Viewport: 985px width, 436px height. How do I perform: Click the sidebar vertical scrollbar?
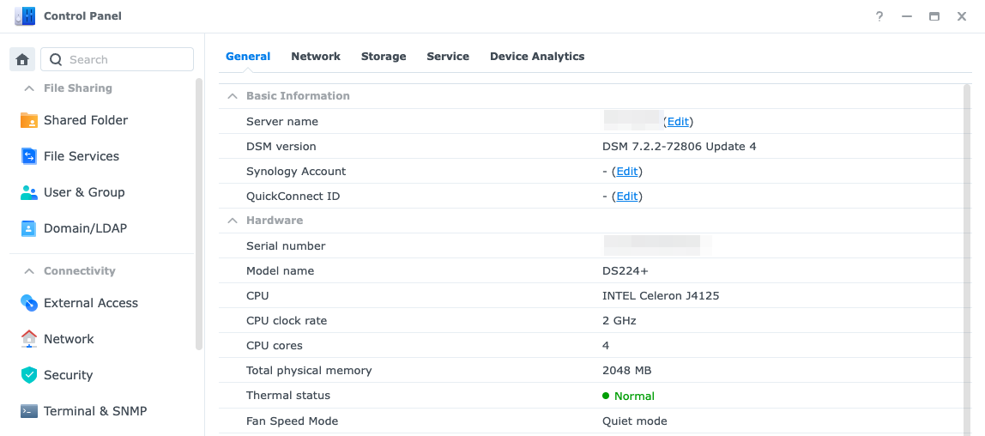[199, 214]
